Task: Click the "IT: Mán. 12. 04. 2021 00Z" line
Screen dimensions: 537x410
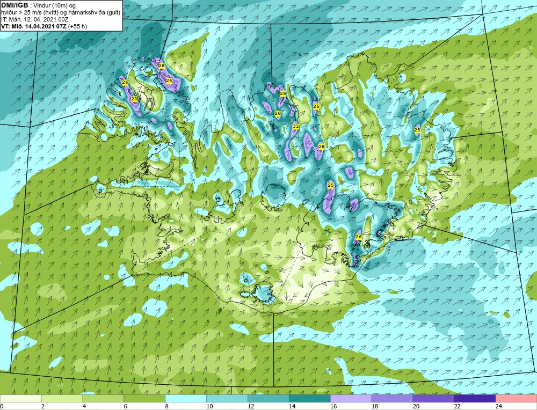Action: pos(34,19)
